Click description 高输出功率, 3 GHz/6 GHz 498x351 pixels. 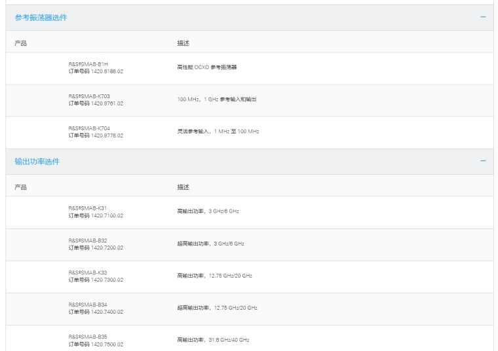point(208,212)
